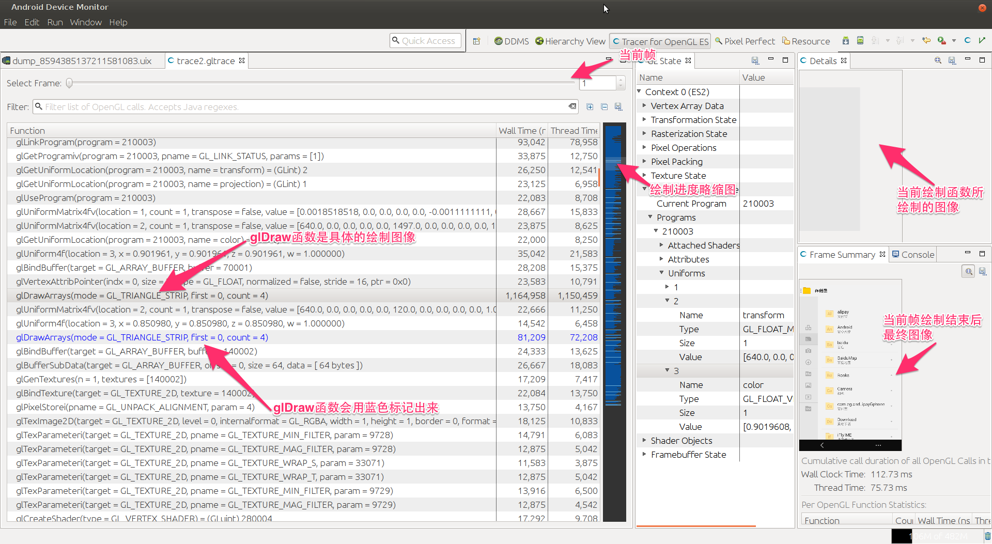Open the Window menu
This screenshot has height=544, width=992.
[86, 22]
